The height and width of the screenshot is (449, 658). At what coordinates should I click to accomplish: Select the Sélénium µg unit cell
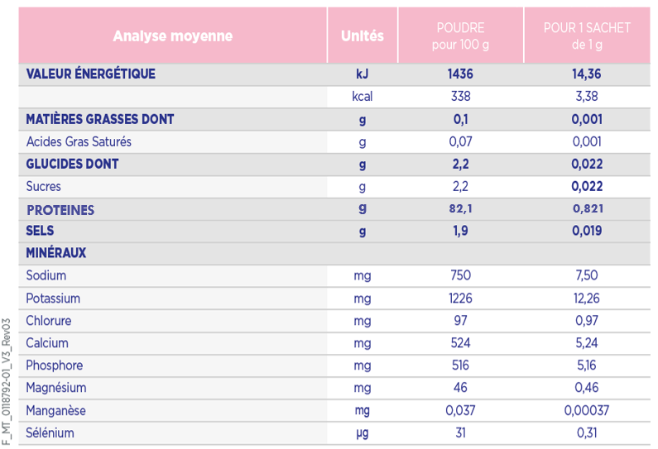click(x=362, y=432)
